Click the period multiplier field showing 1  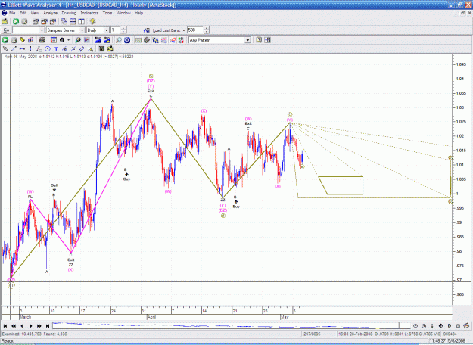coord(116,30)
